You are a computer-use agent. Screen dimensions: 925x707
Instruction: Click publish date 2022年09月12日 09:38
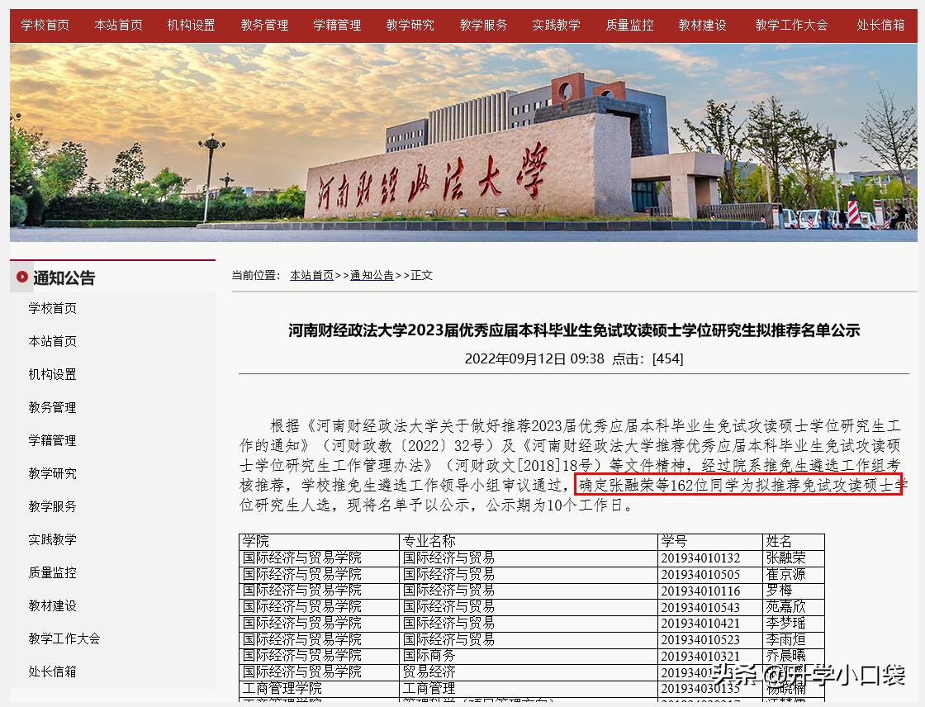click(x=534, y=358)
